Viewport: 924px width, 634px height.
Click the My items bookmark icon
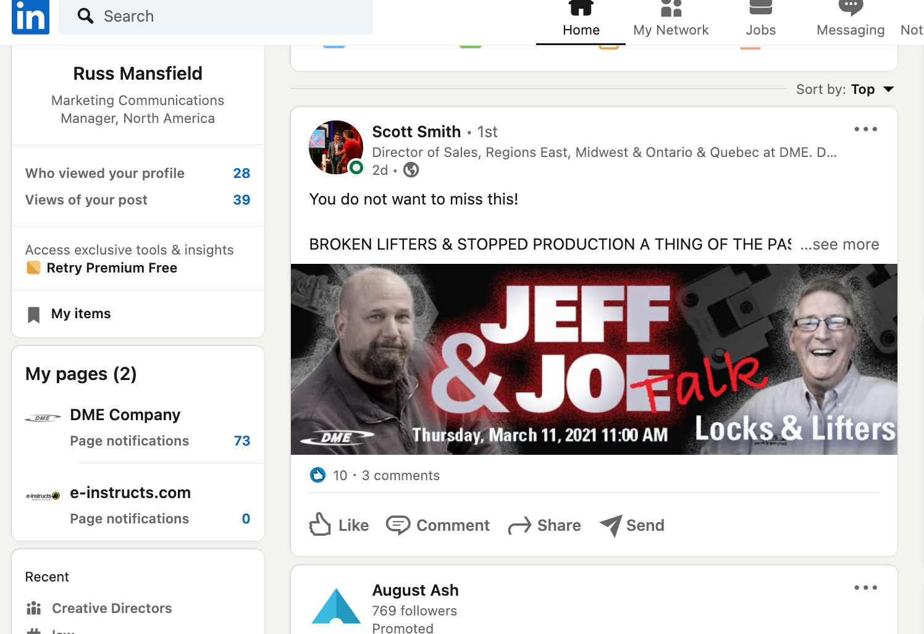click(33, 315)
